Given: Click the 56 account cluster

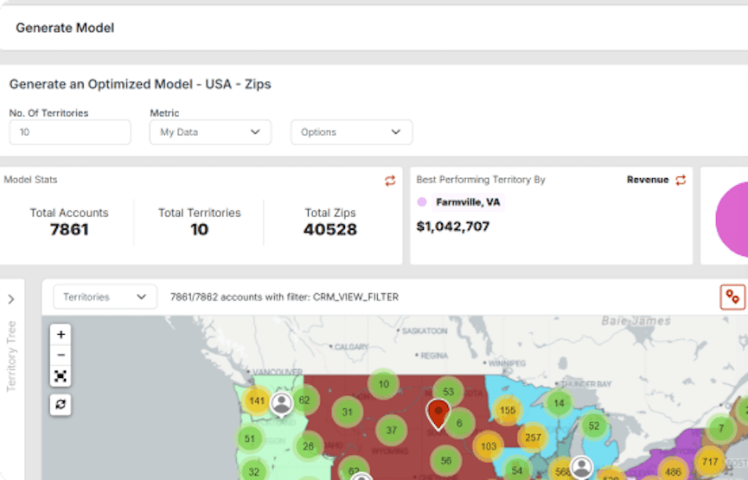Looking at the screenshot, I should pyautogui.click(x=446, y=460).
